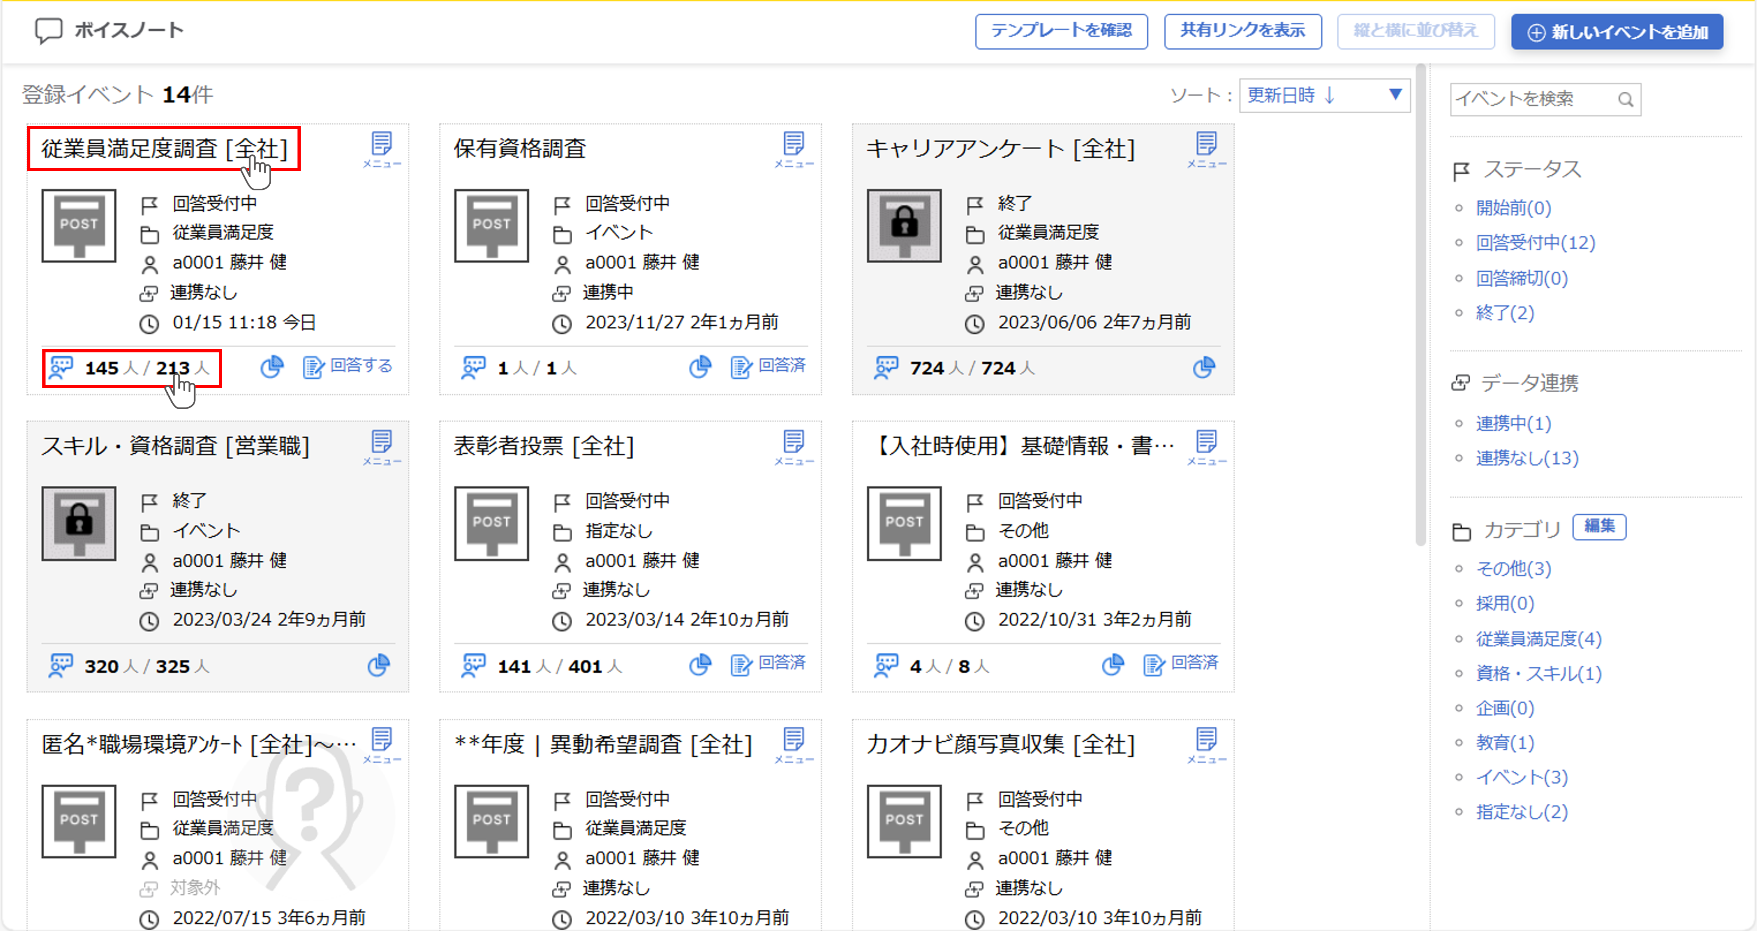
Task: Click 新しいイベントを追加 button
Action: 1616,32
